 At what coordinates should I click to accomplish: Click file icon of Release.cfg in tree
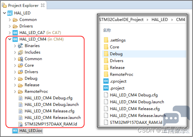(21, 111)
